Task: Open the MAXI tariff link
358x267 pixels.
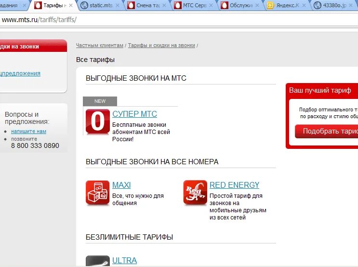Action: click(x=121, y=185)
